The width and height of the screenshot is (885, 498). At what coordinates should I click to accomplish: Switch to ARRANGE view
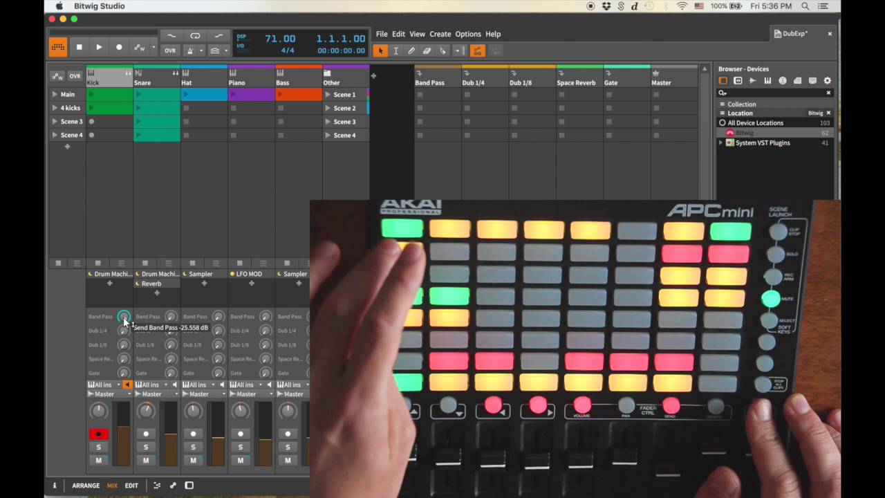point(86,486)
